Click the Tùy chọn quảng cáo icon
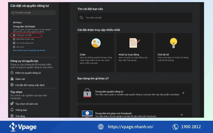 tap(14, 43)
